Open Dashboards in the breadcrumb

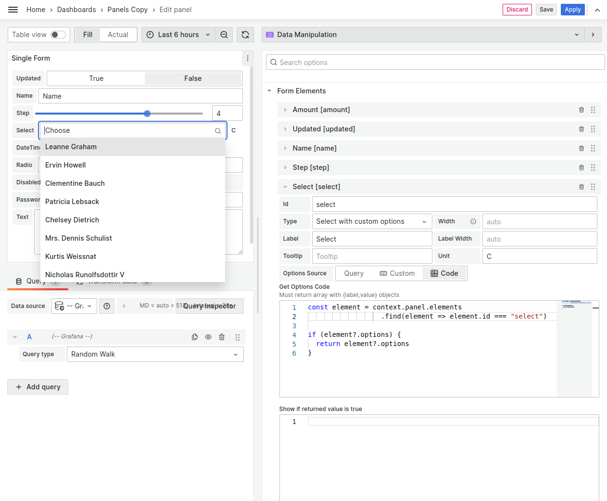point(76,9)
